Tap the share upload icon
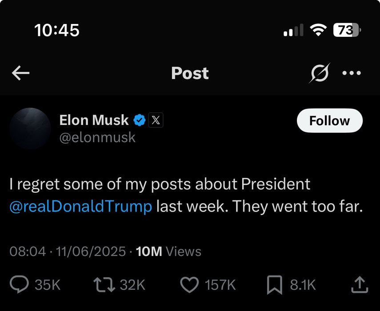The image size is (380, 311). [x=359, y=285]
